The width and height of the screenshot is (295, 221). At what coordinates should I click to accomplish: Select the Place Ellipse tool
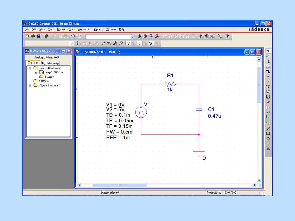pyautogui.click(x=268, y=138)
